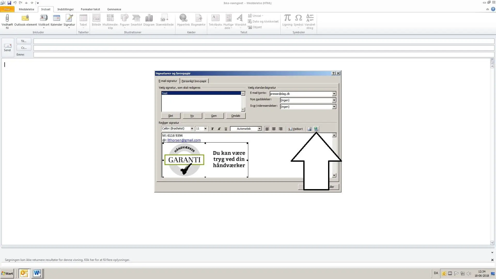Open the Calibri font name dropdown
The image size is (496, 279).
[192, 129]
